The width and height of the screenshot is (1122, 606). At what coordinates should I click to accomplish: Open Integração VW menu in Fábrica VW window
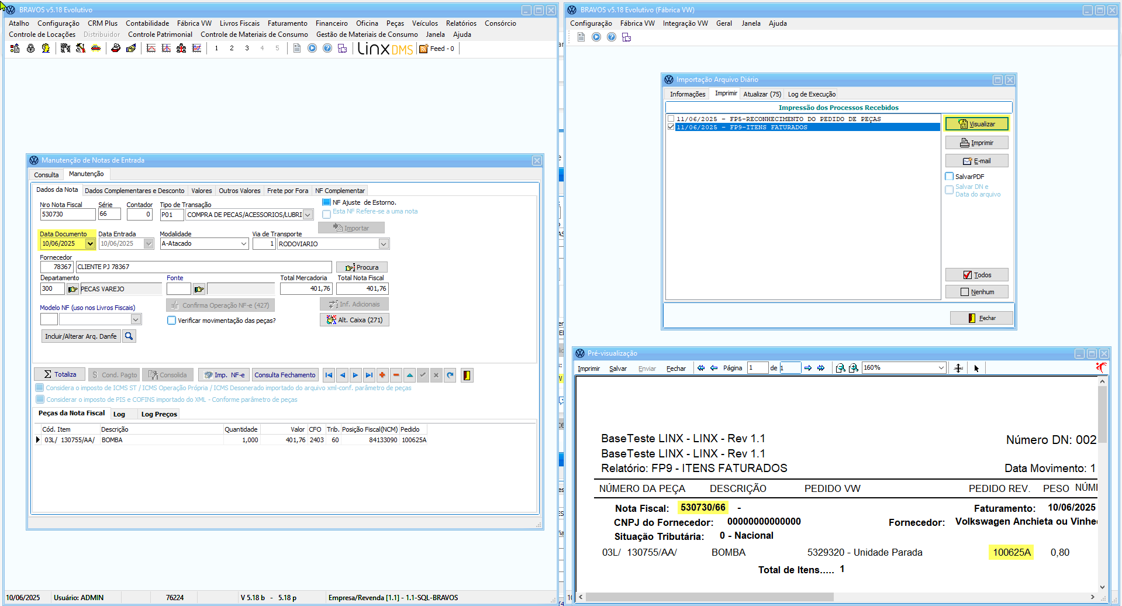coord(685,23)
